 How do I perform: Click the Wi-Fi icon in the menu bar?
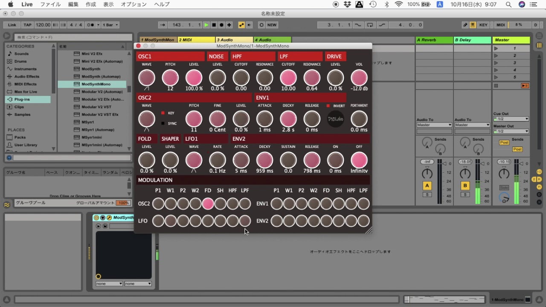click(x=399, y=4)
